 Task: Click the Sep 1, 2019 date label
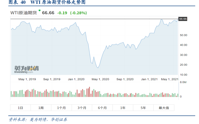52,79
